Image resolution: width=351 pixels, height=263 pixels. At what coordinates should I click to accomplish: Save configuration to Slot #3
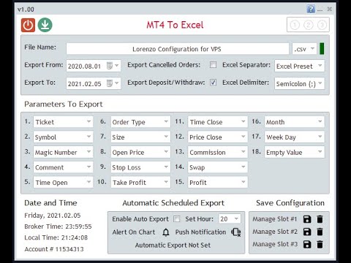307,244
